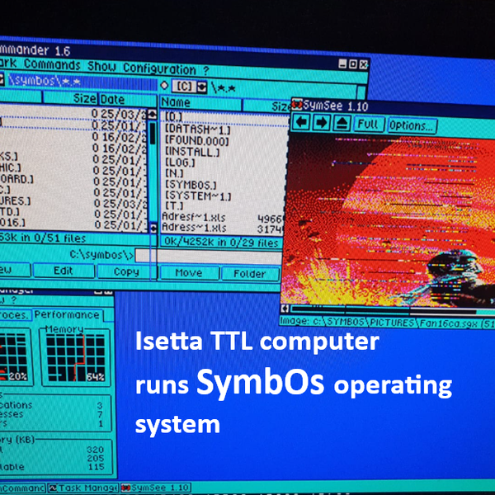This screenshot has width=495, height=495.
Task: Select the [SYSTEM~1.] folder
Action: [198, 196]
